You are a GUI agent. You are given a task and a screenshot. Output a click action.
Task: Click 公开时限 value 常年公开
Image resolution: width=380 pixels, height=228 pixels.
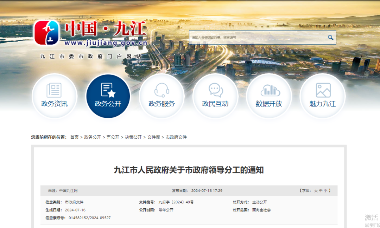pos(166,210)
